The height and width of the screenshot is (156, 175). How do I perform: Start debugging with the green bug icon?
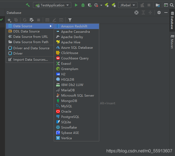click(x=83, y=5)
